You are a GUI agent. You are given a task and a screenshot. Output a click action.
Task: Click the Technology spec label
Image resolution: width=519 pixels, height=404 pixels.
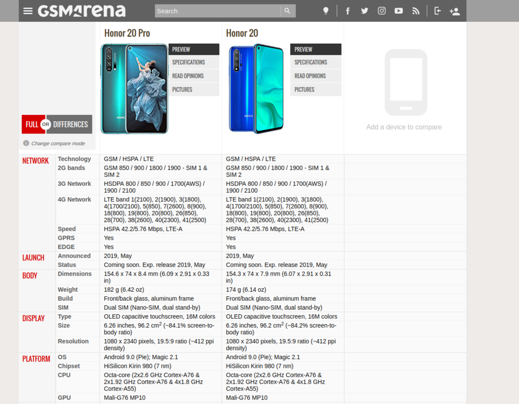click(x=74, y=159)
